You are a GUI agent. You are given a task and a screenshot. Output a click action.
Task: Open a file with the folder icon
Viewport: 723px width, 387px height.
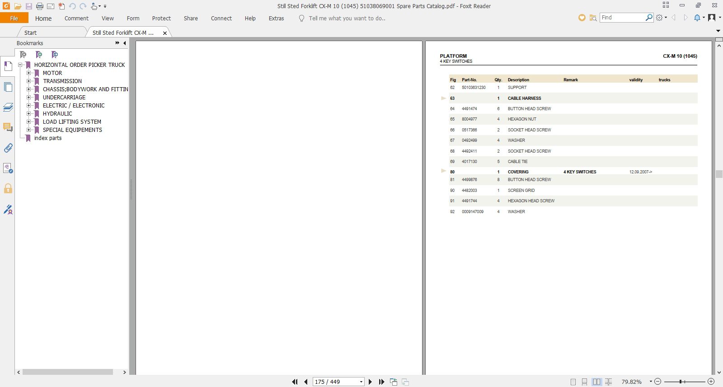(x=18, y=6)
